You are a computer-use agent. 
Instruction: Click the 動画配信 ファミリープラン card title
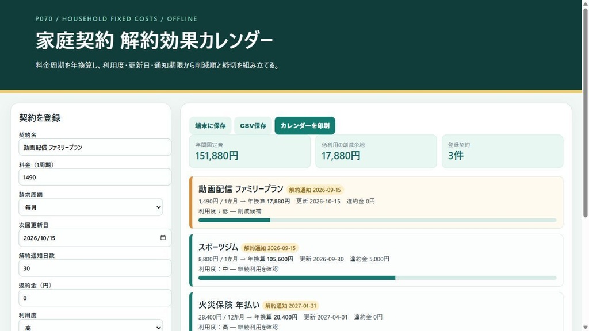(x=241, y=189)
